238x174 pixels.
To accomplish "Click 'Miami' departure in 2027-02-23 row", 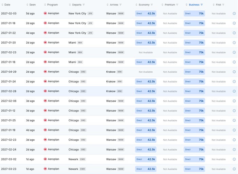I will [72, 52].
